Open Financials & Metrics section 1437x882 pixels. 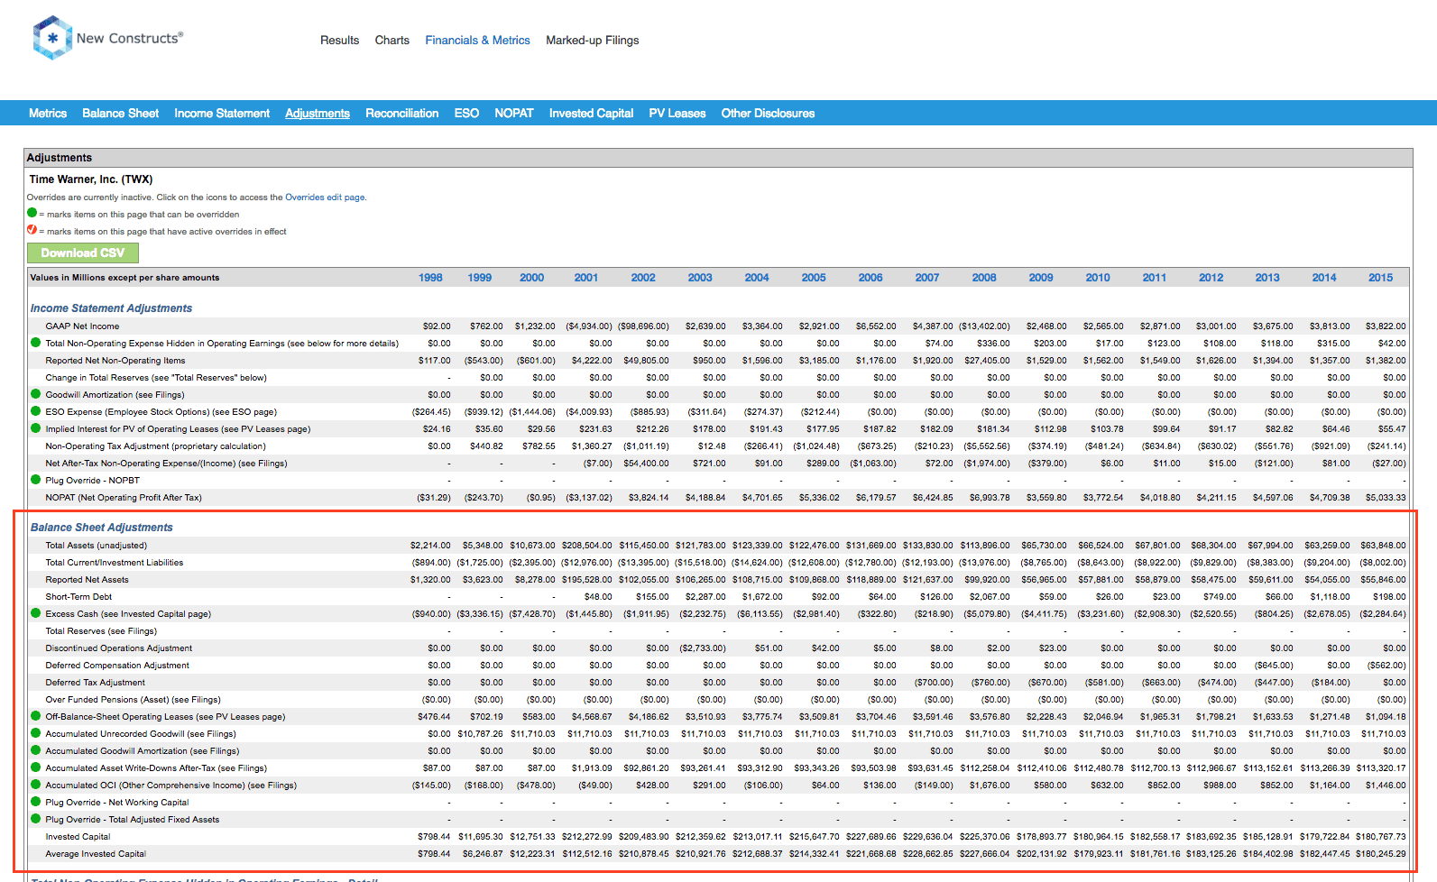[x=477, y=41]
